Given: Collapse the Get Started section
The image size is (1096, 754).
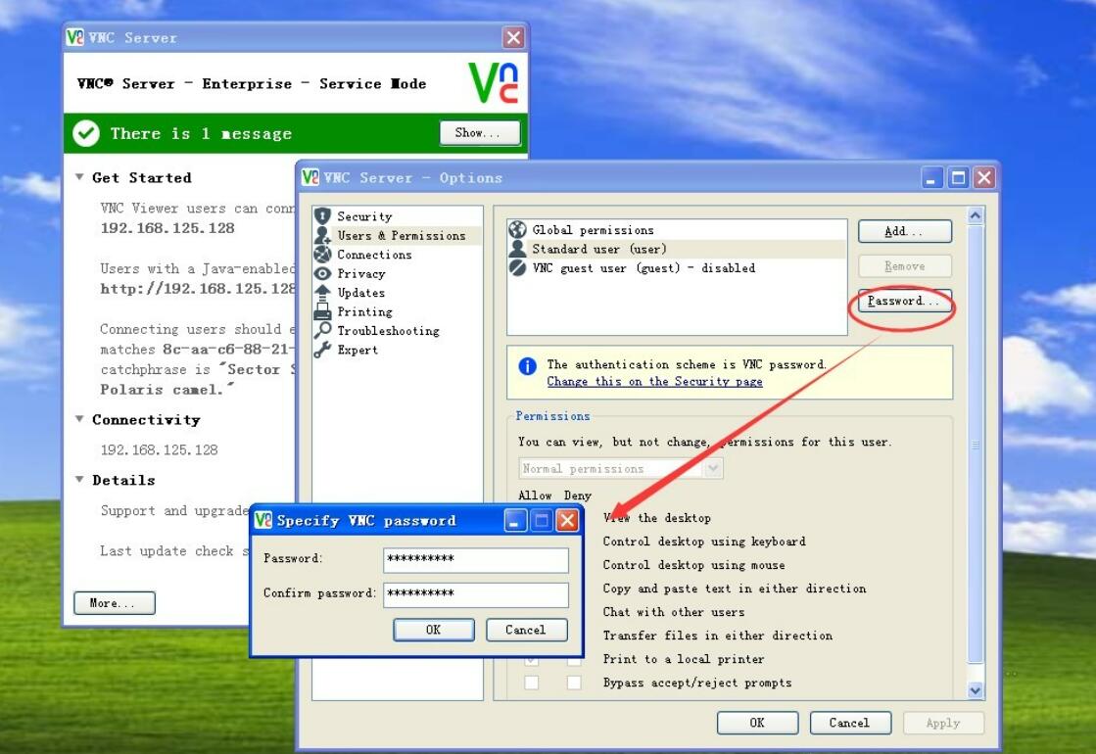Looking at the screenshot, I should pos(80,177).
